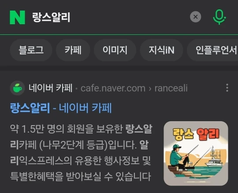Show 이미지 search results
The image size is (238, 193).
pos(115,50)
